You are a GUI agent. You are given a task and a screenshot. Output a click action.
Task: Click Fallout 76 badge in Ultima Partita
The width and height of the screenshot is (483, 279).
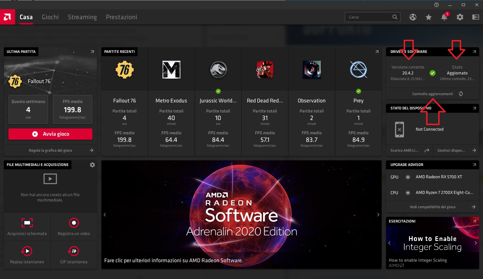[x=15, y=81]
